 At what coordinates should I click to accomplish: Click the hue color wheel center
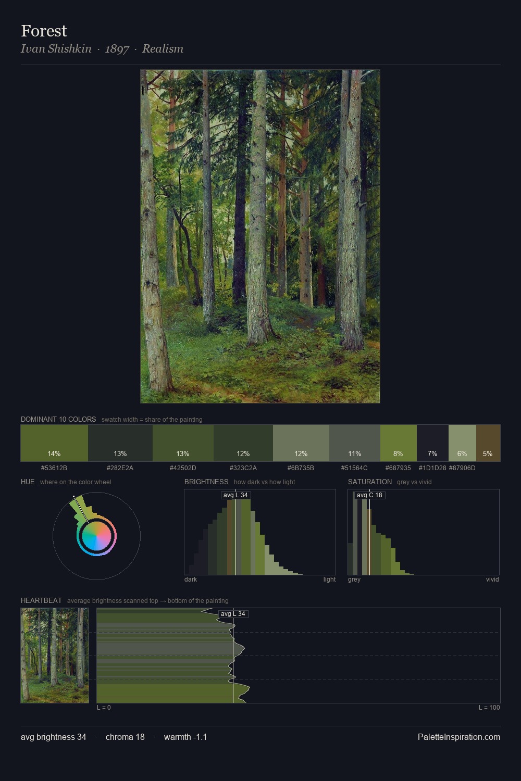(x=96, y=536)
